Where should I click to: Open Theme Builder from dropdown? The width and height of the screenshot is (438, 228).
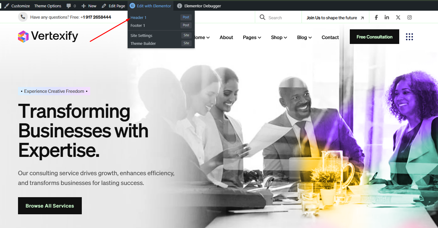pyautogui.click(x=143, y=43)
